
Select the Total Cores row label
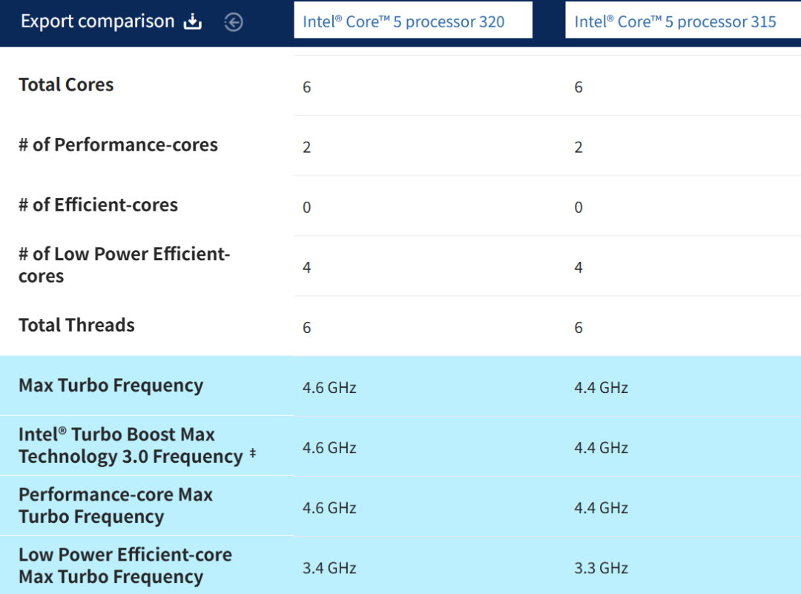(67, 85)
